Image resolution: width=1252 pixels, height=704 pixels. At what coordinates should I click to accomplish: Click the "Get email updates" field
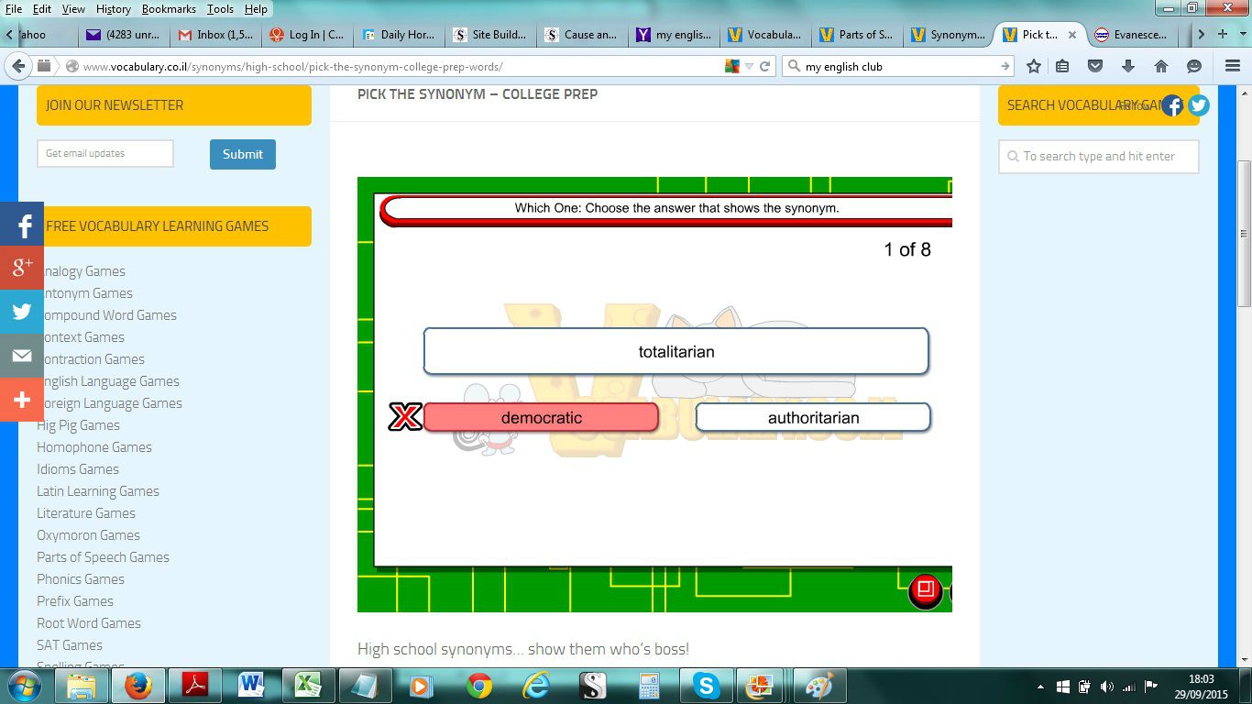(x=105, y=154)
